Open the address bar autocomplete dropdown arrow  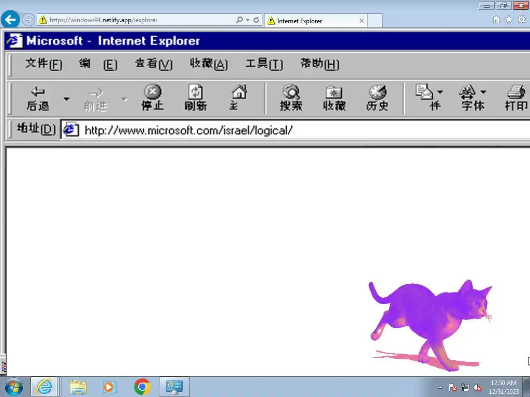[x=248, y=20]
